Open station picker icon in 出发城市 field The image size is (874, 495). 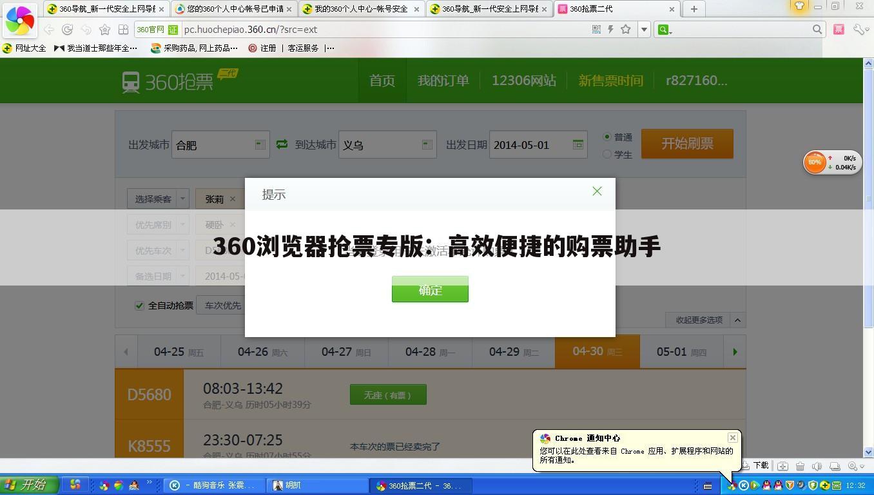coord(260,144)
